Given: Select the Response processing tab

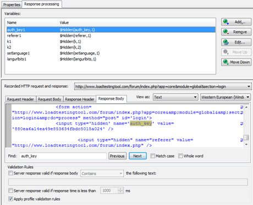Looking at the screenshot, I should click(42, 4).
